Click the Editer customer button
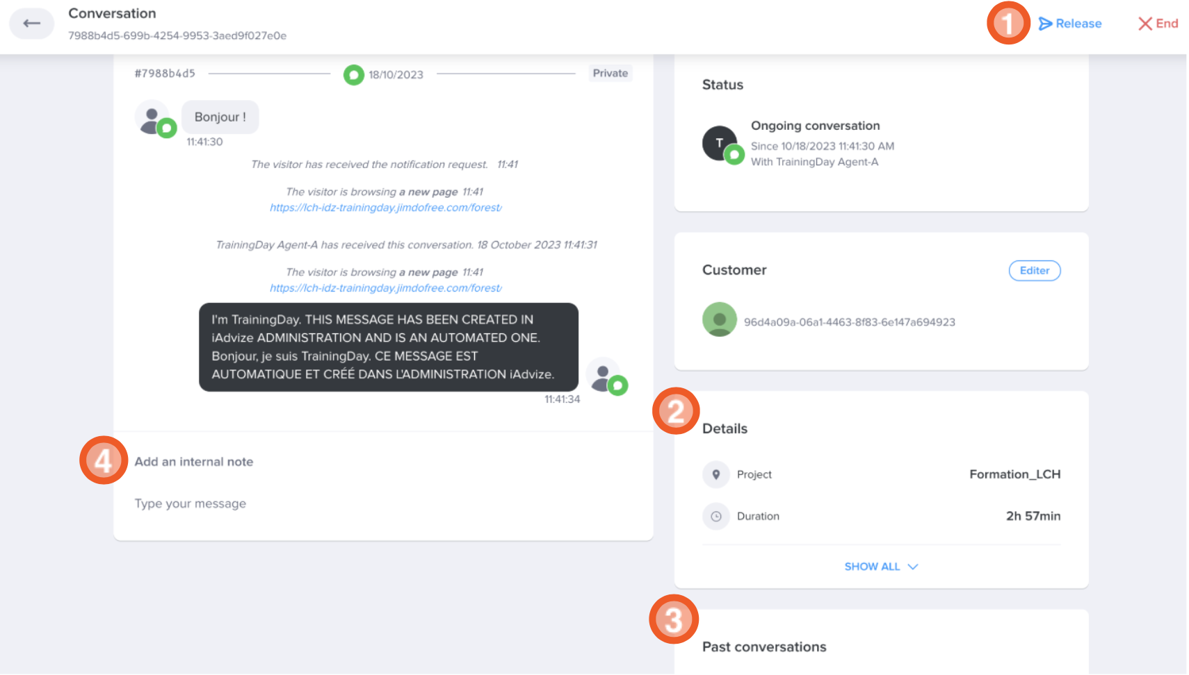The height and width of the screenshot is (675, 1189). [x=1034, y=270]
